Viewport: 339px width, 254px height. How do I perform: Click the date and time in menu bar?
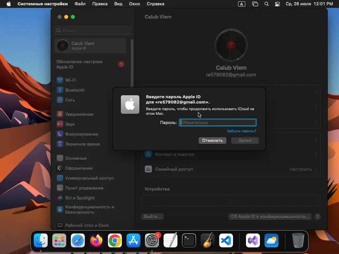point(309,4)
